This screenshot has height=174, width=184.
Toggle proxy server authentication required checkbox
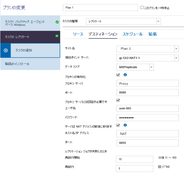point(118,100)
